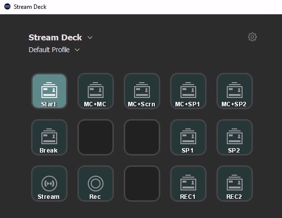Trigger the MC+SP2 scene key
Viewport: 282px width, 218px height.
(x=235, y=91)
